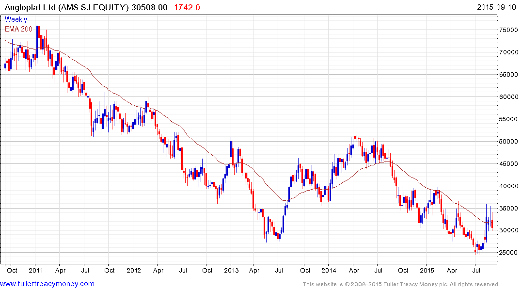
Task: Click the 60000 price axis label
Action: 508,97
